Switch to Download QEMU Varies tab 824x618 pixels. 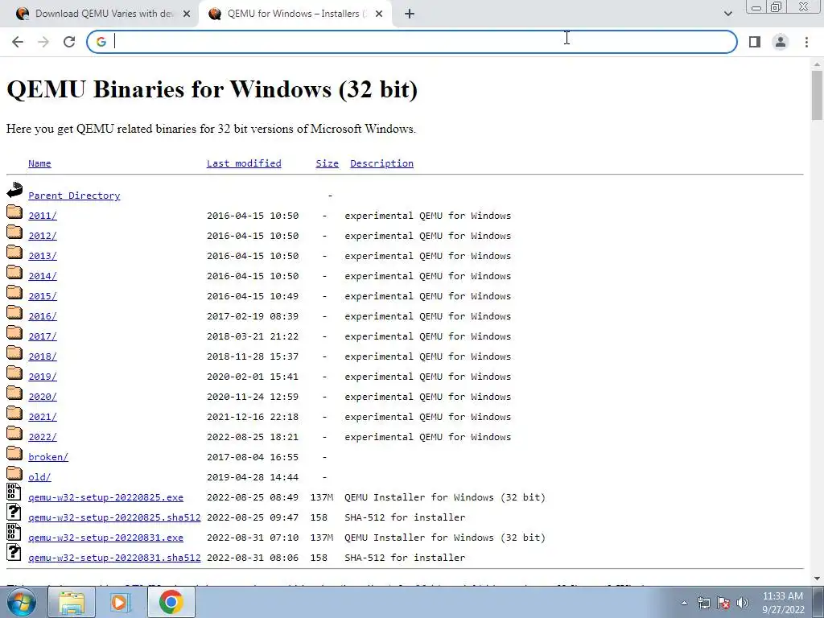tap(104, 14)
